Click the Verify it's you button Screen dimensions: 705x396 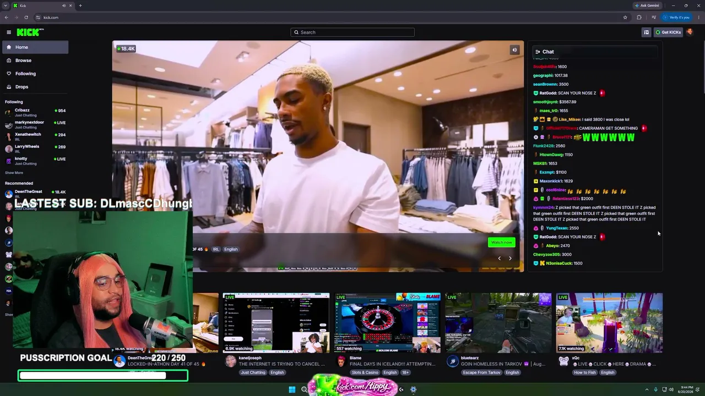(x=677, y=17)
